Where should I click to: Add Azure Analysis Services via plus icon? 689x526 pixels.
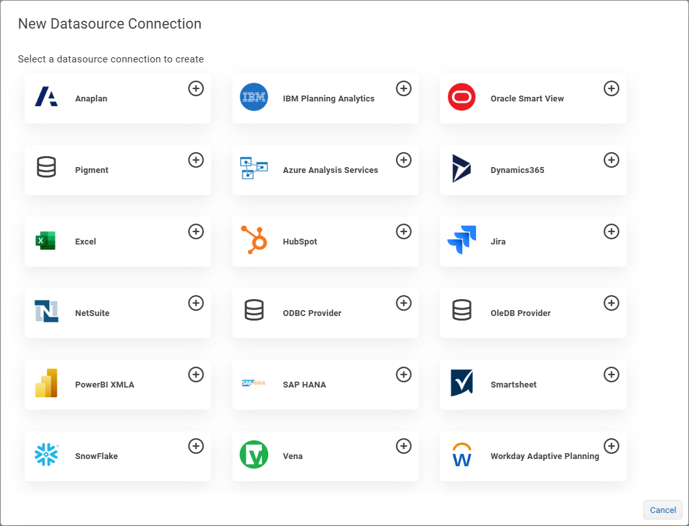[x=404, y=160]
